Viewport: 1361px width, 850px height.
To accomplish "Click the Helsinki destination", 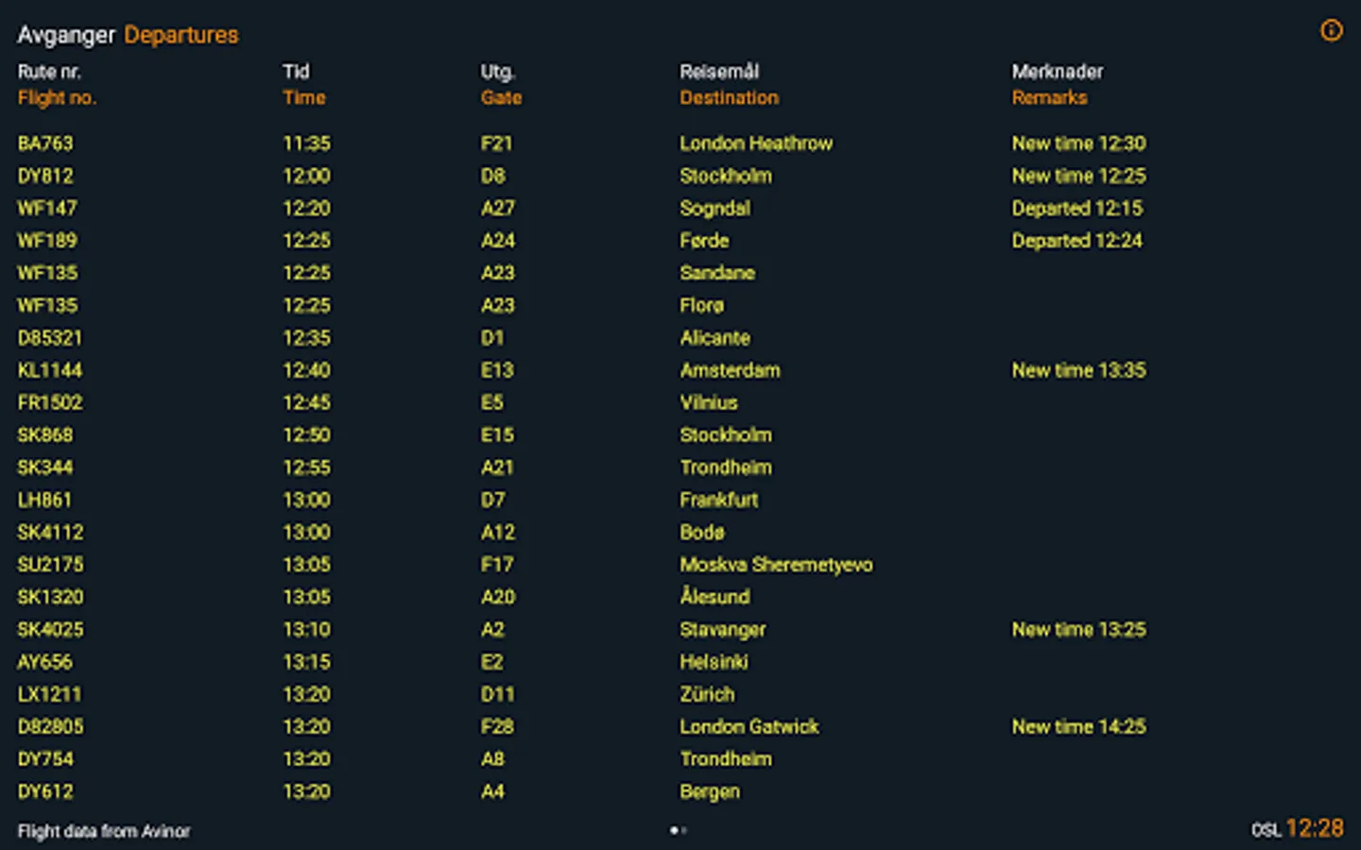I will coord(714,662).
